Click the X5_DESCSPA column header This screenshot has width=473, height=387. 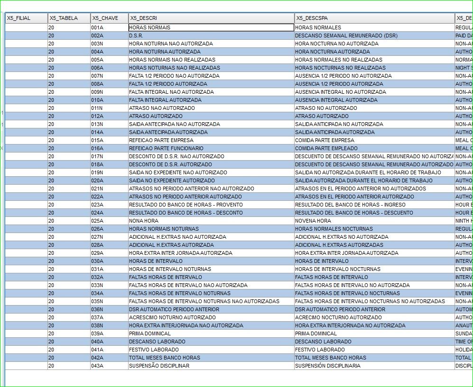[x=375, y=18]
